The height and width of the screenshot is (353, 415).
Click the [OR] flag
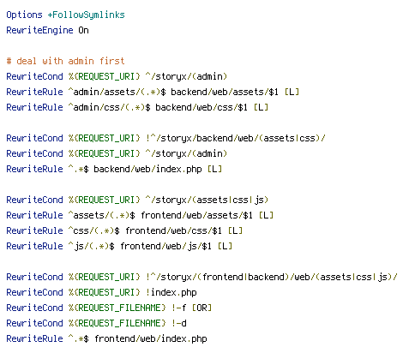[x=201, y=308]
